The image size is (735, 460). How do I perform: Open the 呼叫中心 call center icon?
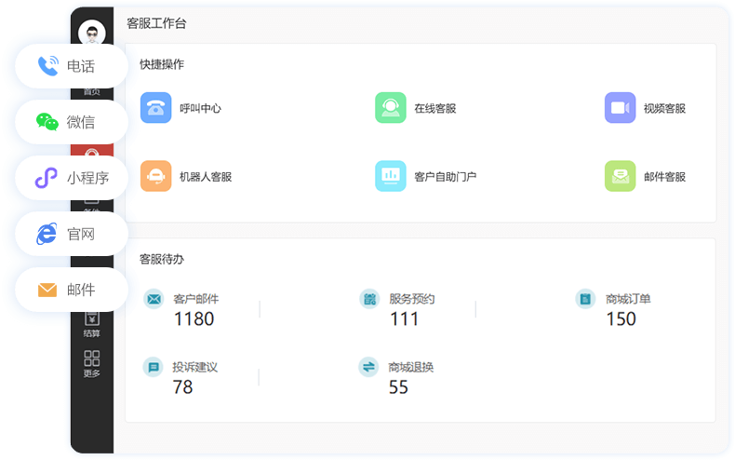[x=155, y=108]
